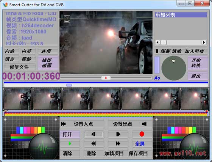212x162 pixels.
Task: Step forward one frame
Action: tap(118, 134)
